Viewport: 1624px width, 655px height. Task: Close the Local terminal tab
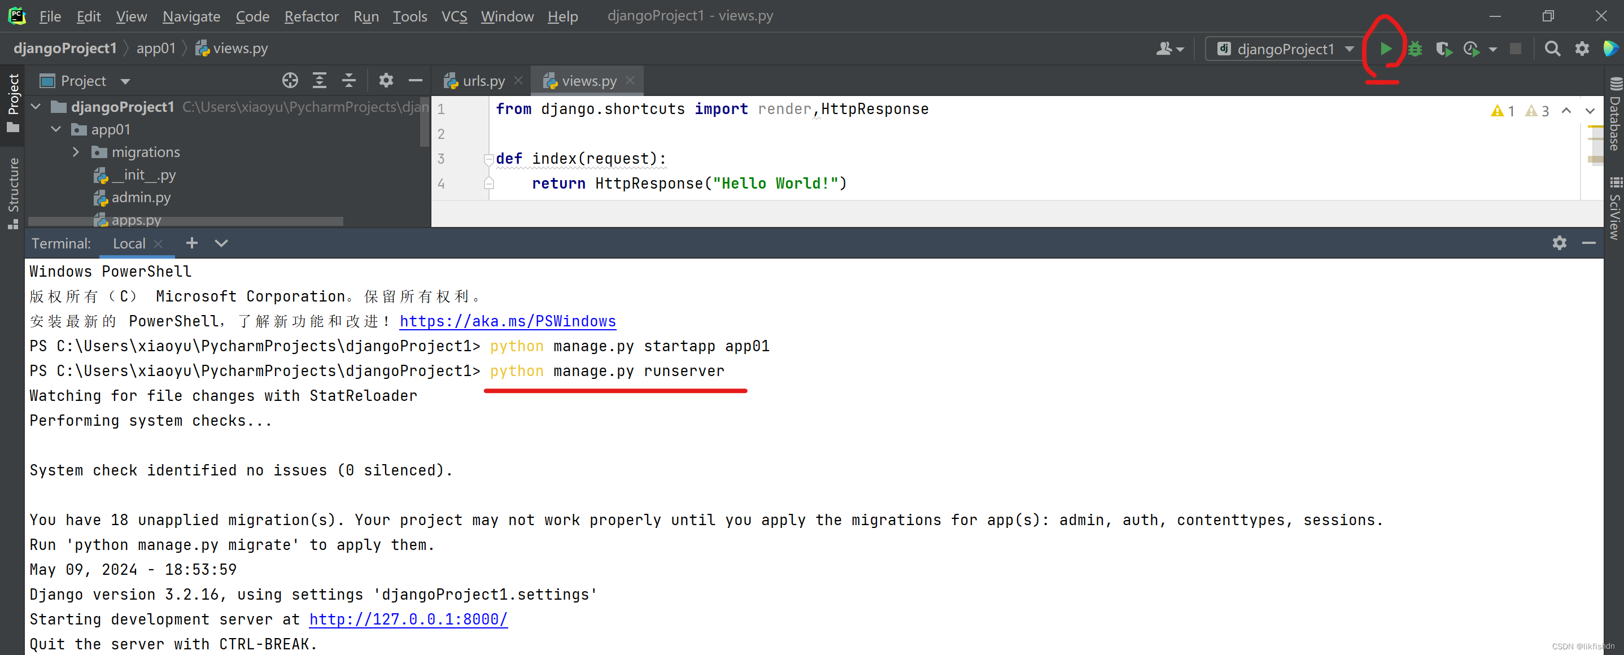[158, 243]
